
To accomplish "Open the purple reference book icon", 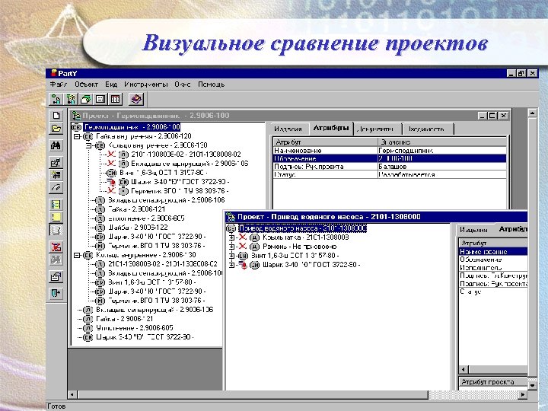I will (x=136, y=100).
